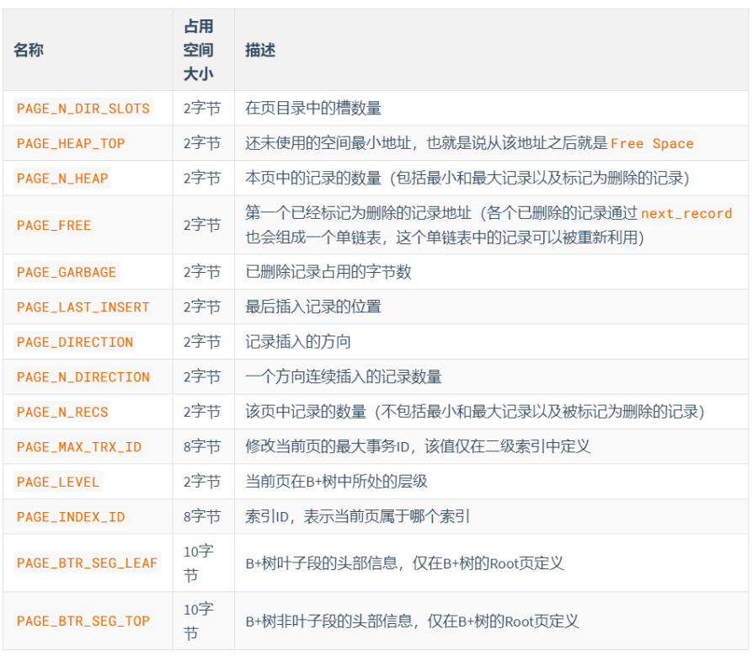The image size is (753, 656).
Task: Click the PAGE_FREE code label
Action: point(54,226)
